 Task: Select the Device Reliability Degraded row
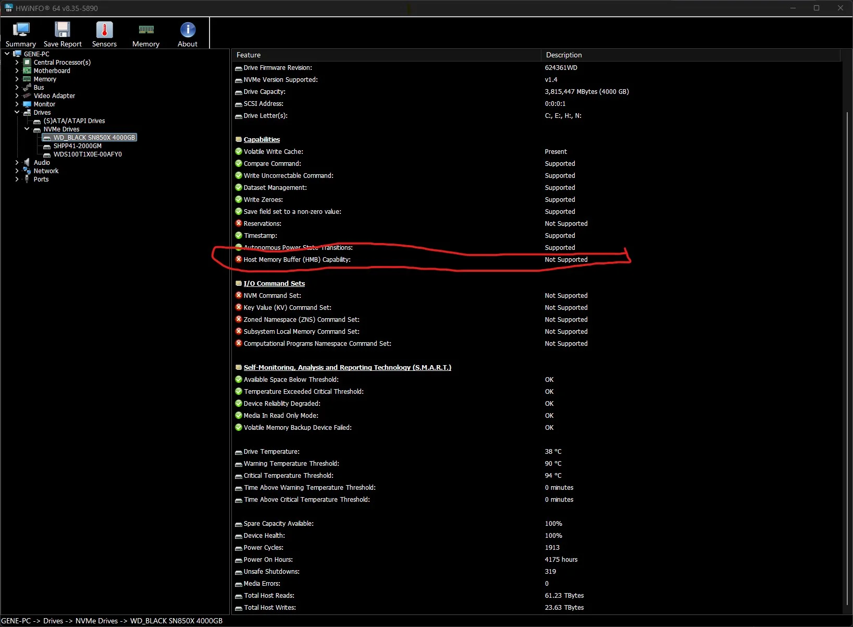click(537, 403)
